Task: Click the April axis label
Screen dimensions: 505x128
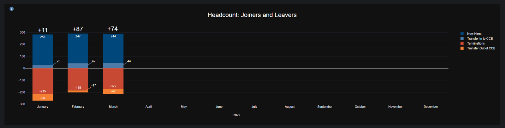Action: click(148, 107)
